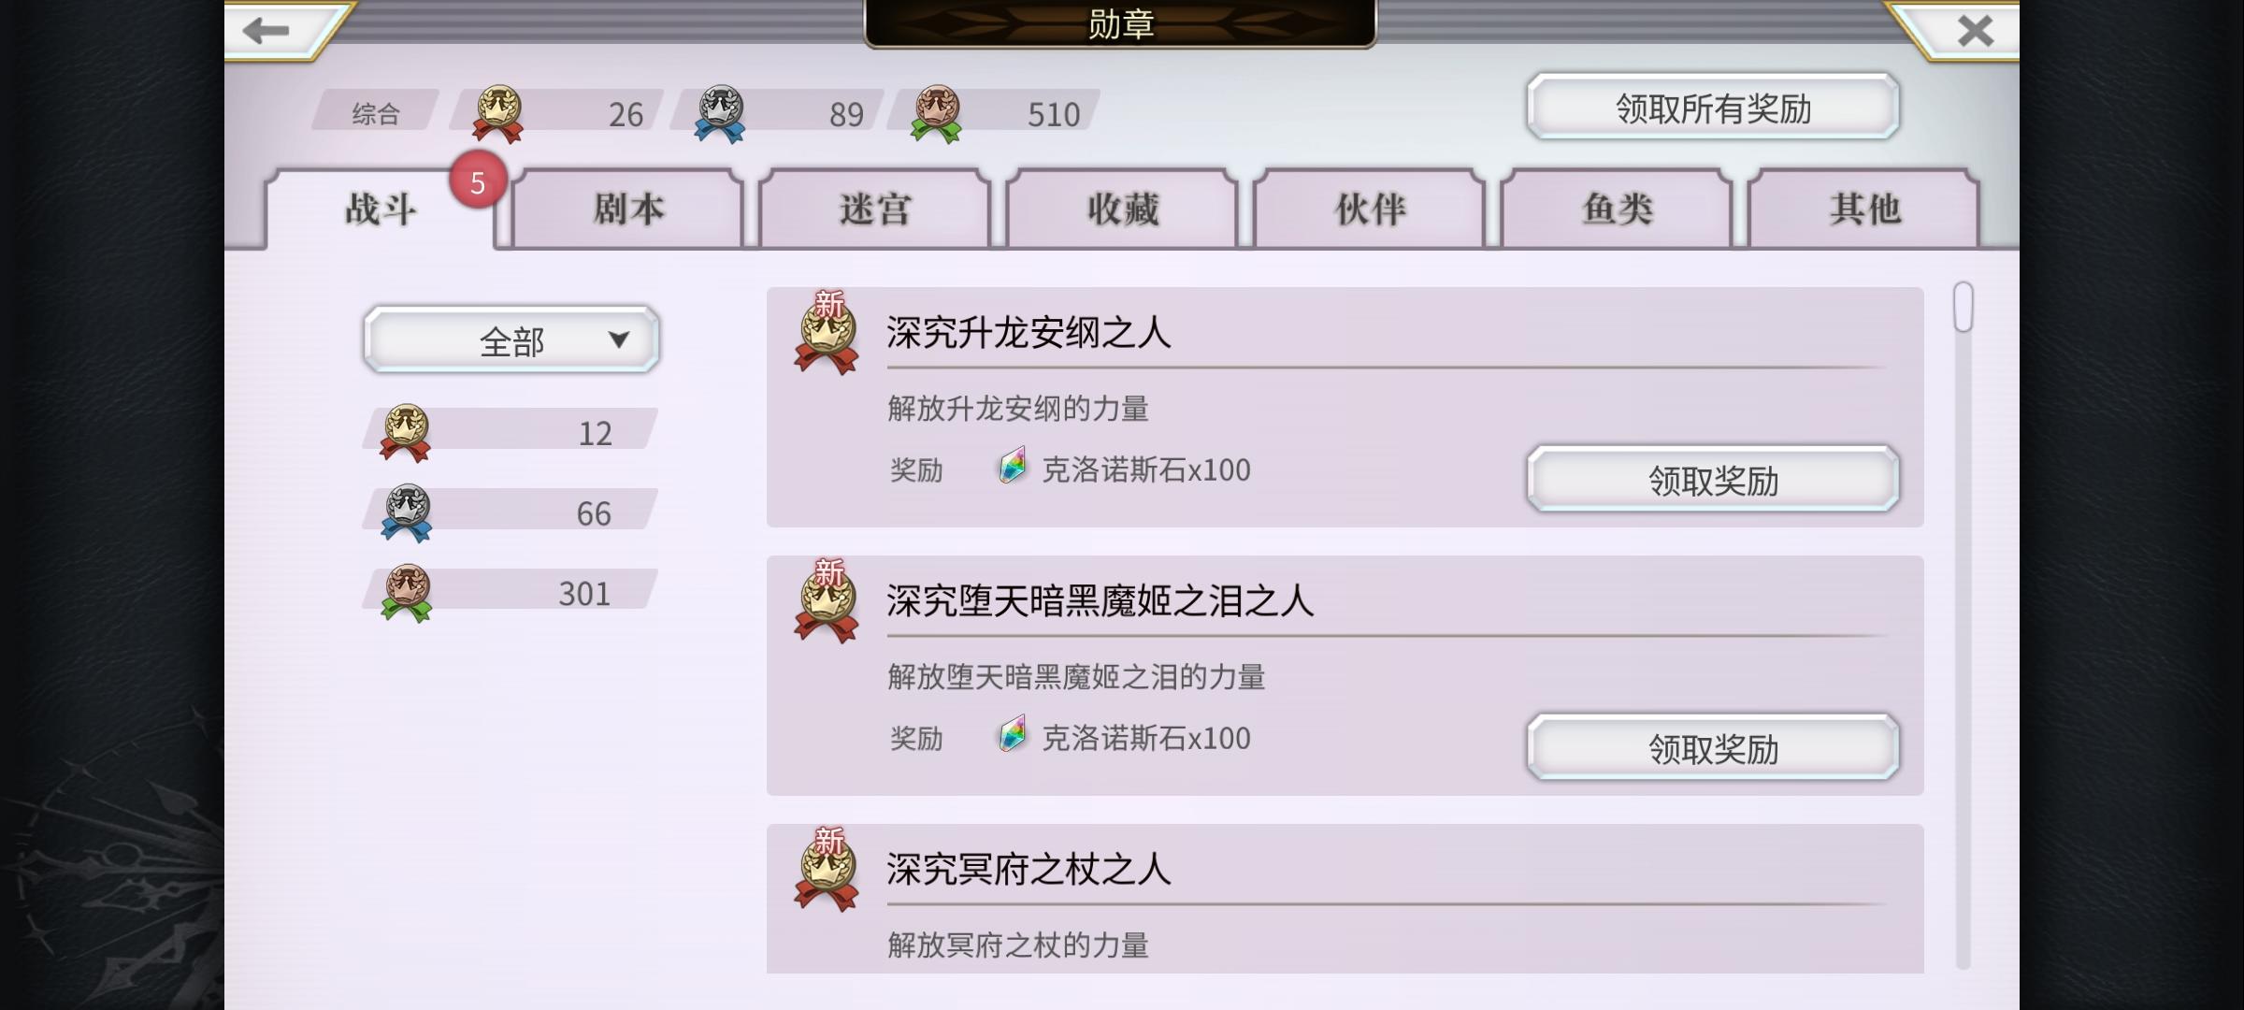The image size is (2244, 1010).
Task: Click the medal list scrollbar handle
Action: [1963, 307]
